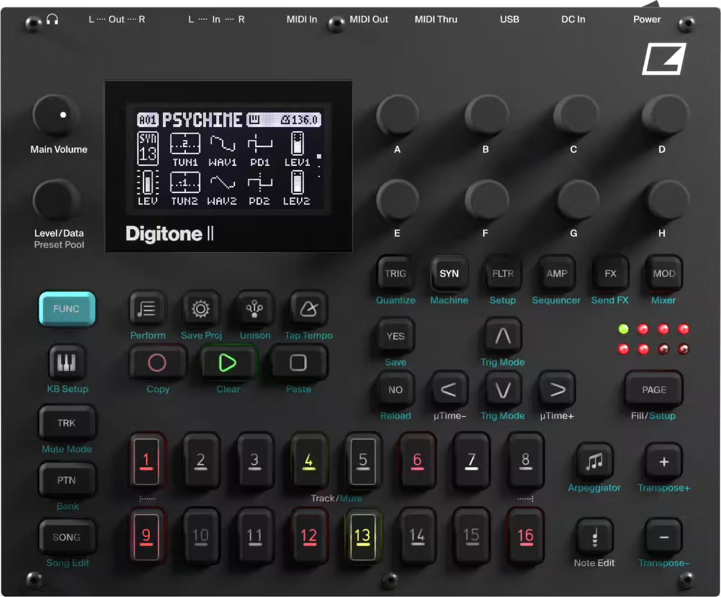Tap the Tap Tempo metronome icon
This screenshot has height=597, width=721.
point(307,309)
